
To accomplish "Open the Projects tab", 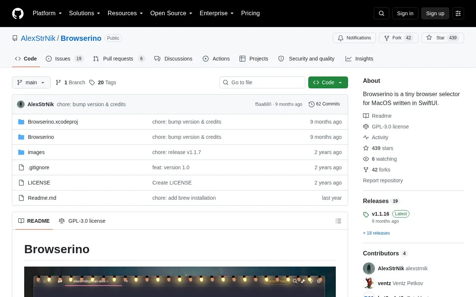I will 254,59.
